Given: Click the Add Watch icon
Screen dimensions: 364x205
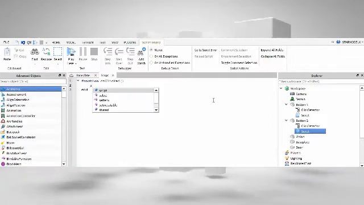Looking at the screenshot, I should click(142, 52).
